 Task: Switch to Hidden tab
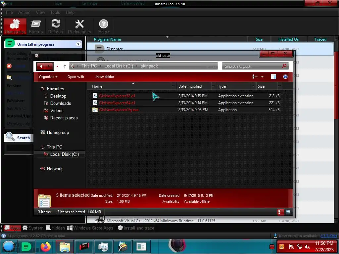point(55,228)
